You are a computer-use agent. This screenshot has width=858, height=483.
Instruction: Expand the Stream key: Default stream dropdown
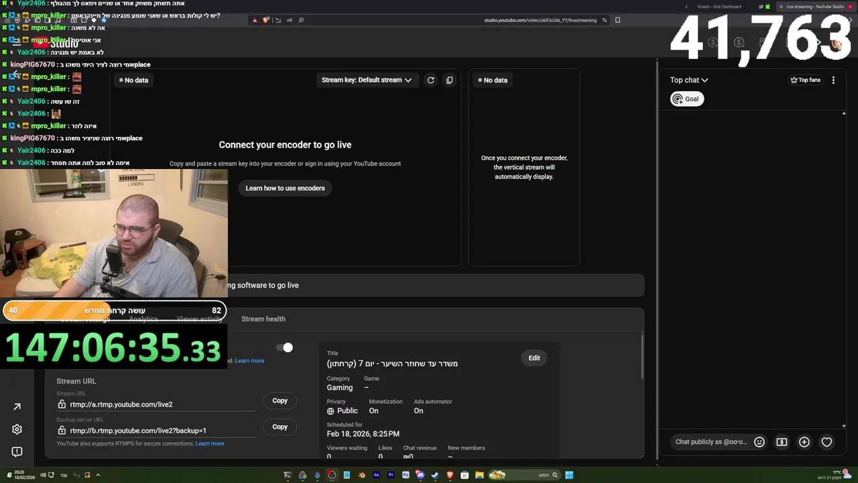[367, 80]
